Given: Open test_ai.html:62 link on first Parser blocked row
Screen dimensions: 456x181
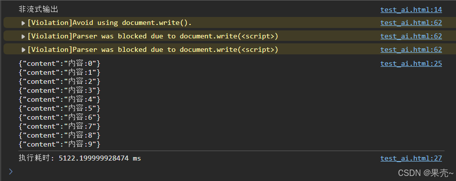Looking at the screenshot, I should tap(411, 36).
